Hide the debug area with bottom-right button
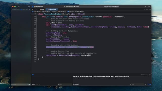Viewport: 162px width, 91px height. click(x=150, y=75)
